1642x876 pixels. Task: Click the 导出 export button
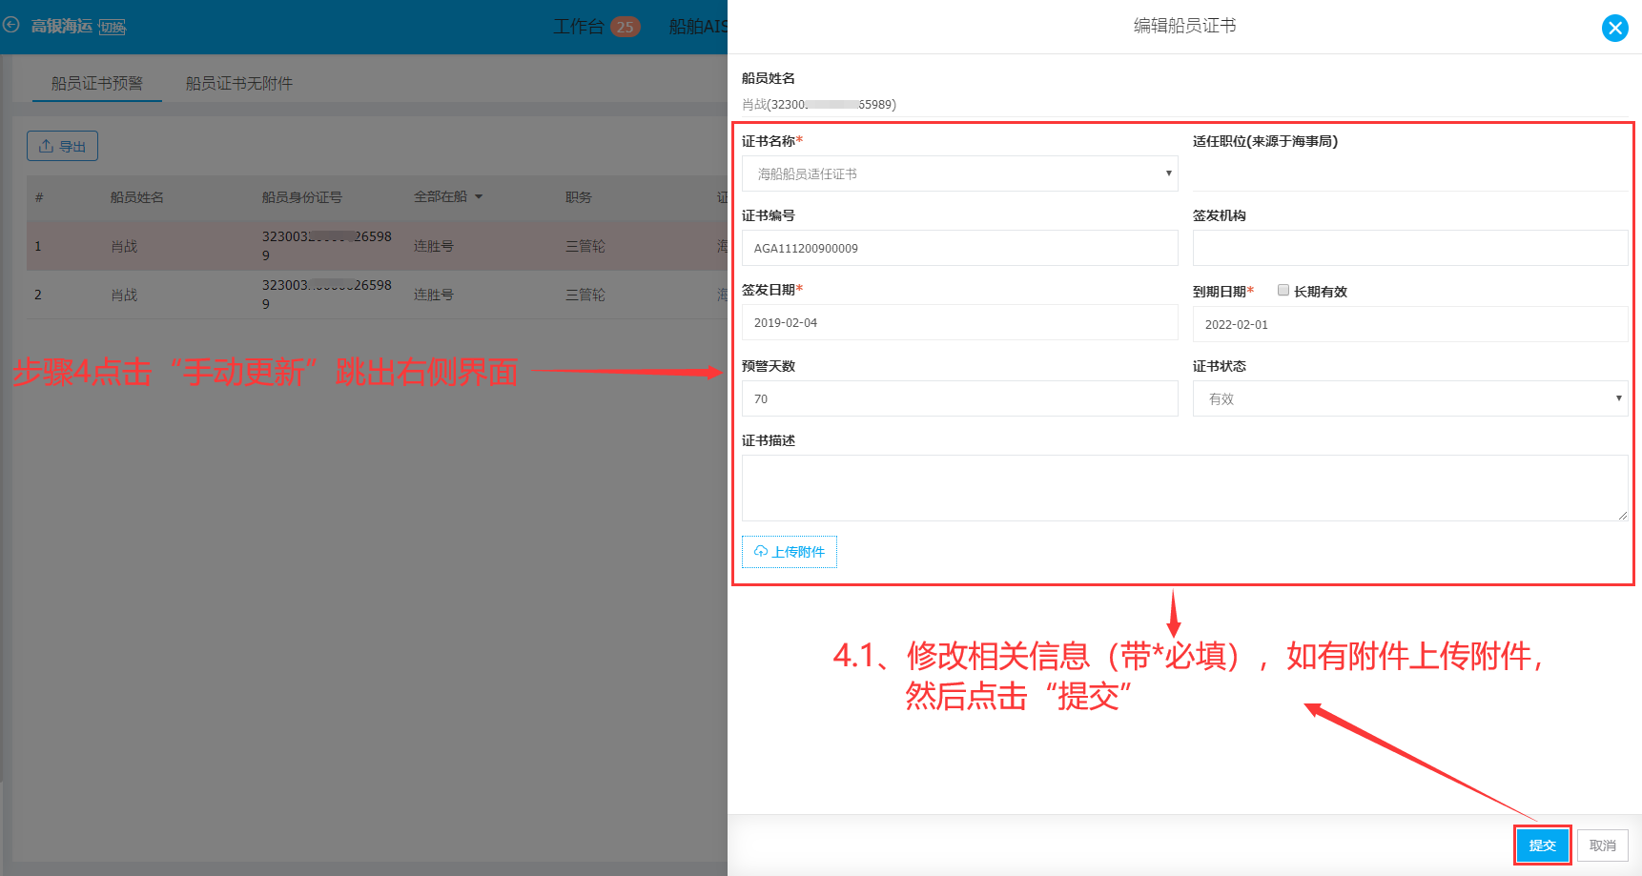click(62, 146)
